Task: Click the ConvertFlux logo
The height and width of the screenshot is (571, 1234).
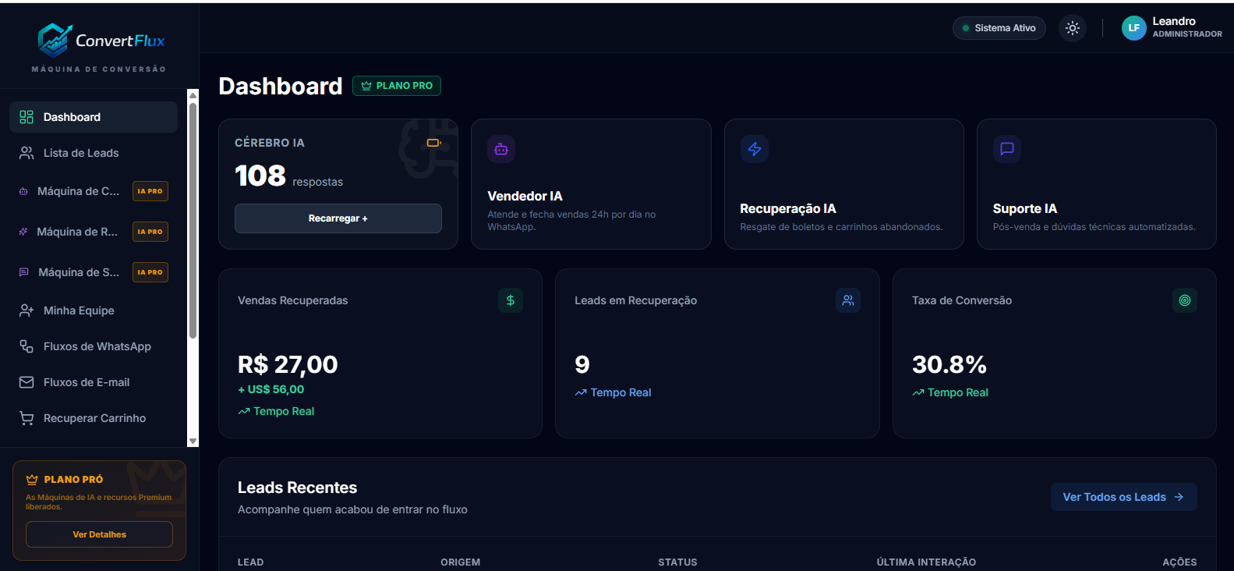Action: pos(101,41)
